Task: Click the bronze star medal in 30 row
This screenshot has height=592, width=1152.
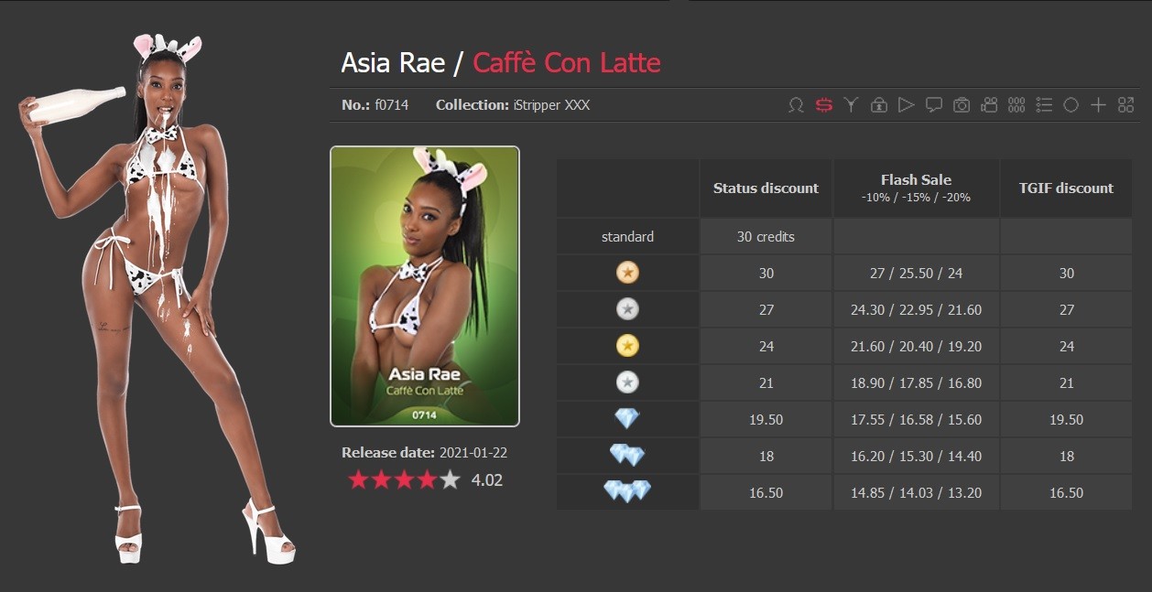Action: click(x=627, y=273)
